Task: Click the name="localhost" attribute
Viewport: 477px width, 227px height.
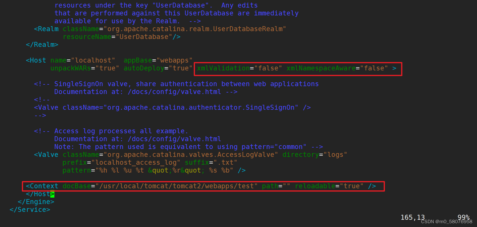Action: 83,61
